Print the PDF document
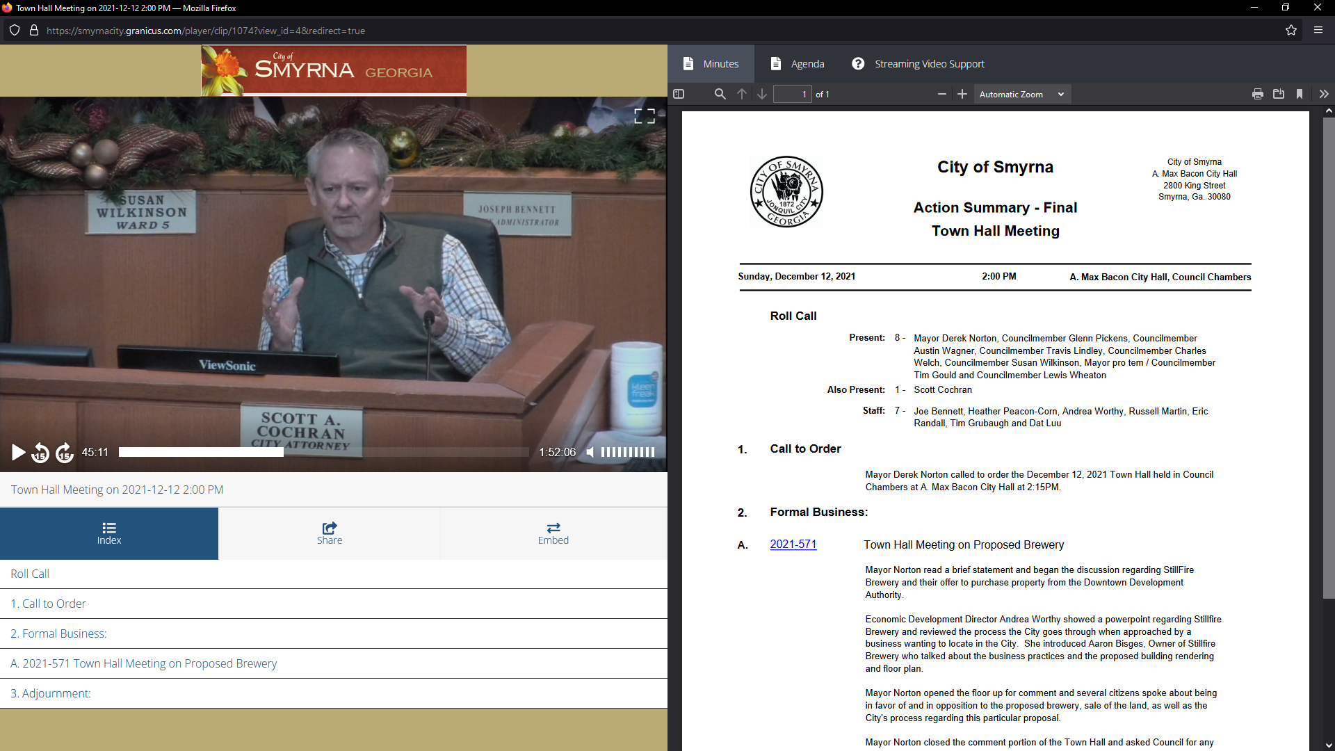Viewport: 1335px width, 751px height. tap(1257, 95)
